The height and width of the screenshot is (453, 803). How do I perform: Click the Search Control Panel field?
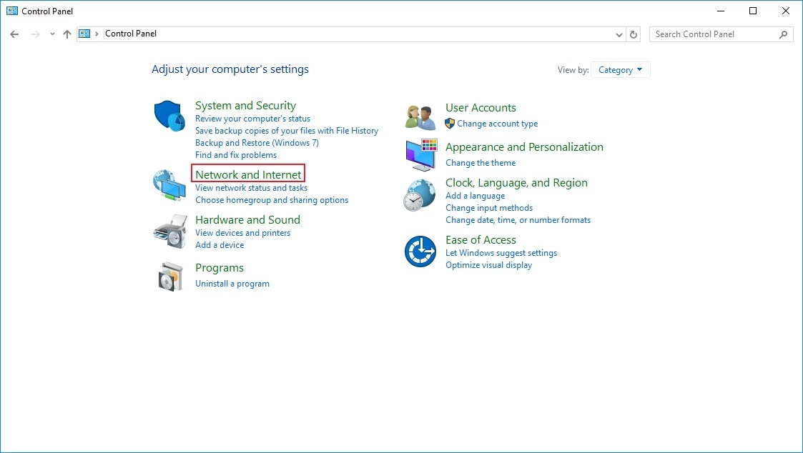tap(714, 34)
